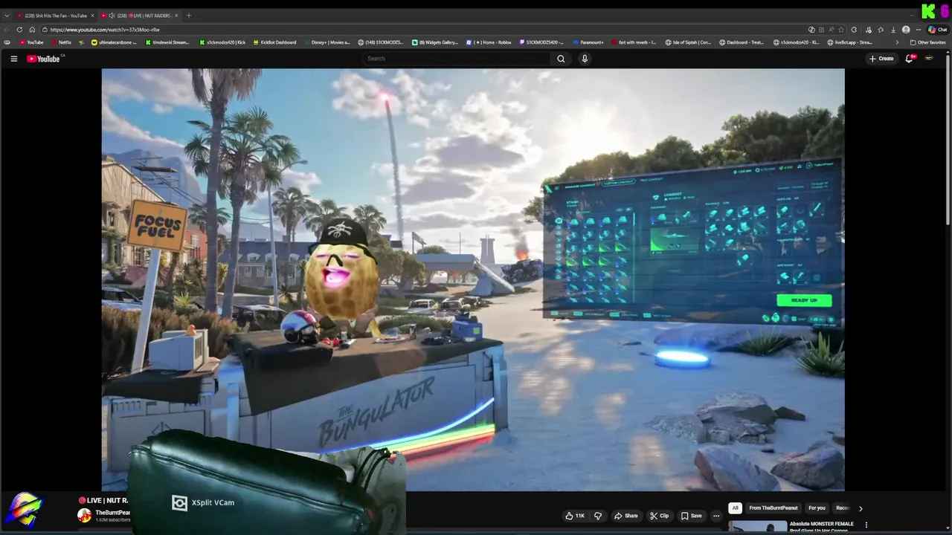This screenshot has width=952, height=535.
Task: Open the ultimatecardzone bookmark
Action: click(114, 42)
